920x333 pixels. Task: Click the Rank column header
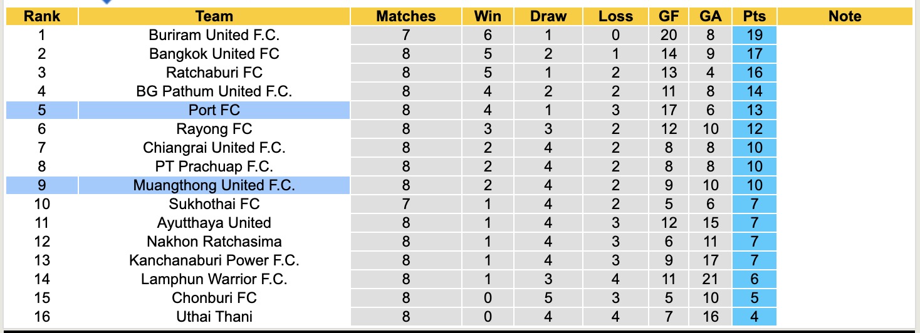coord(42,16)
